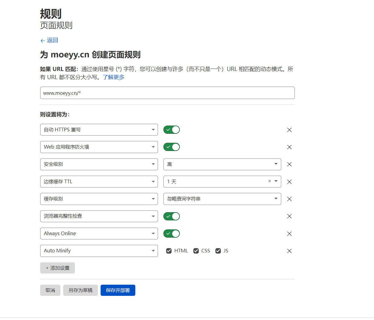Toggle off 自动 HTTPS 重写 switch

pos(172,130)
